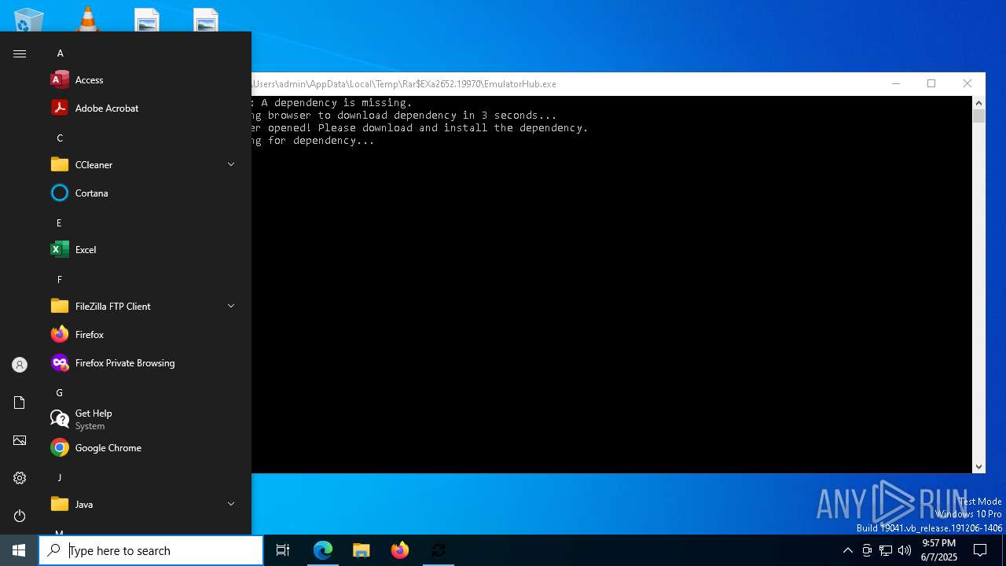Open Microsoft Edge on taskbar
Viewport: 1006px width, 566px height.
323,550
